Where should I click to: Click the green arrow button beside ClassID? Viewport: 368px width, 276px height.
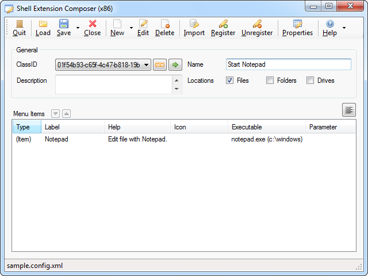tap(175, 65)
